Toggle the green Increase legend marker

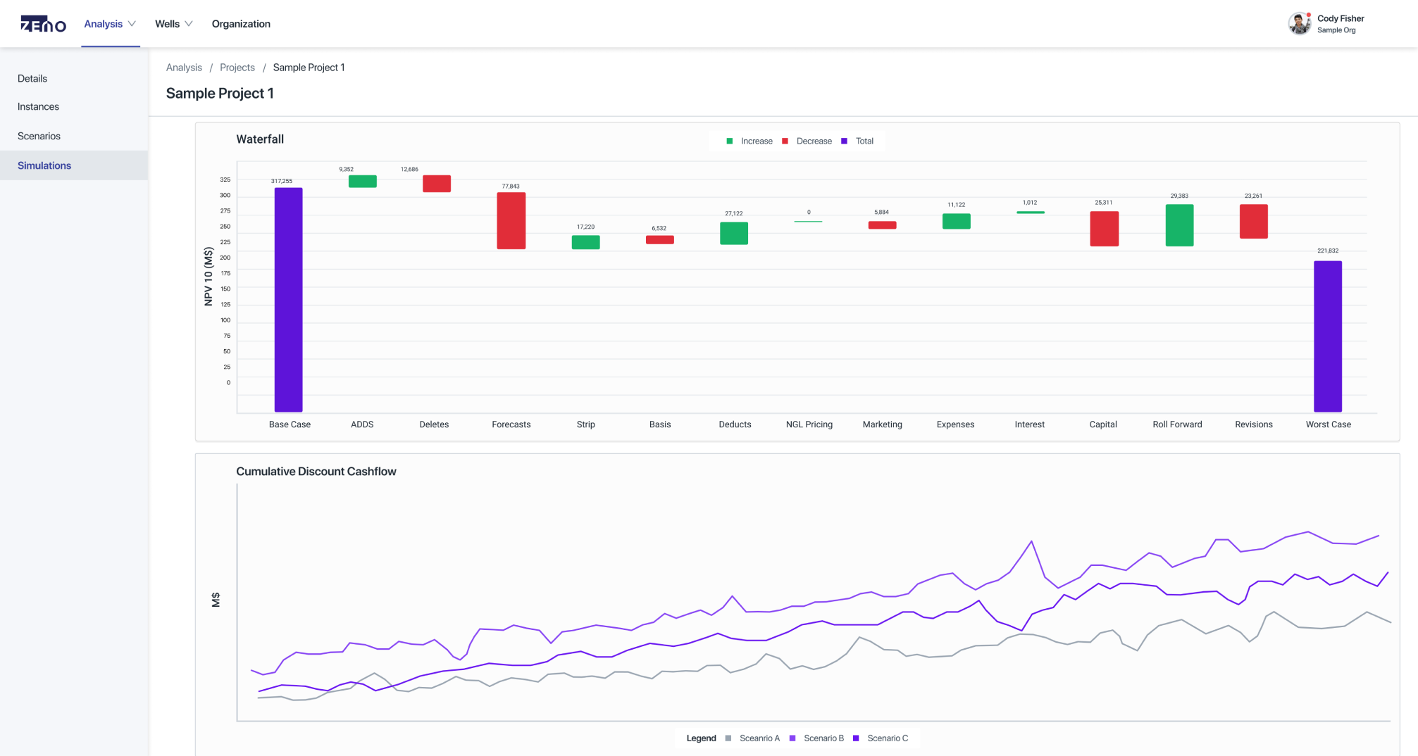click(x=730, y=141)
